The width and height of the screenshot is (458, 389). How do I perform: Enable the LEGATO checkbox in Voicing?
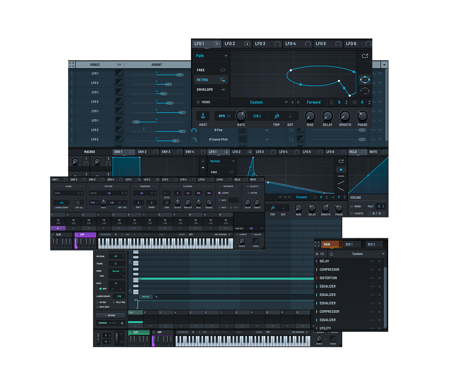click(x=352, y=213)
